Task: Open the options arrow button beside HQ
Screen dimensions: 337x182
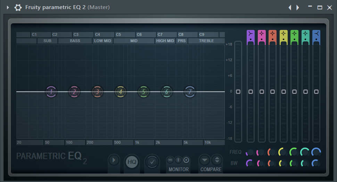Action: point(114,160)
